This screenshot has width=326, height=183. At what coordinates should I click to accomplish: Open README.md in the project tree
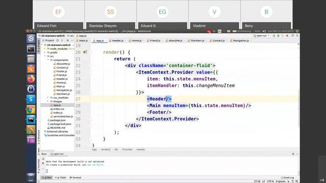pos(58,128)
